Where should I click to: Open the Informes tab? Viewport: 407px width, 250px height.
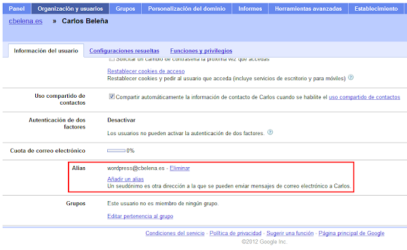tap(250, 9)
